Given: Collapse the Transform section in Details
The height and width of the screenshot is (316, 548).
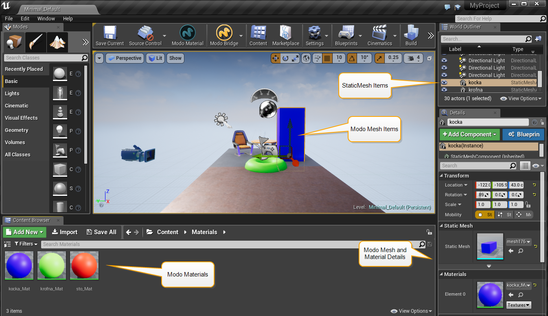Looking at the screenshot, I should pyautogui.click(x=441, y=176).
